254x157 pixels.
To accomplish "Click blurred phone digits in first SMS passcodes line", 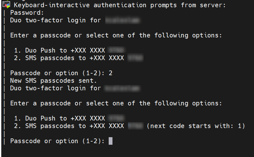I will [136, 58].
